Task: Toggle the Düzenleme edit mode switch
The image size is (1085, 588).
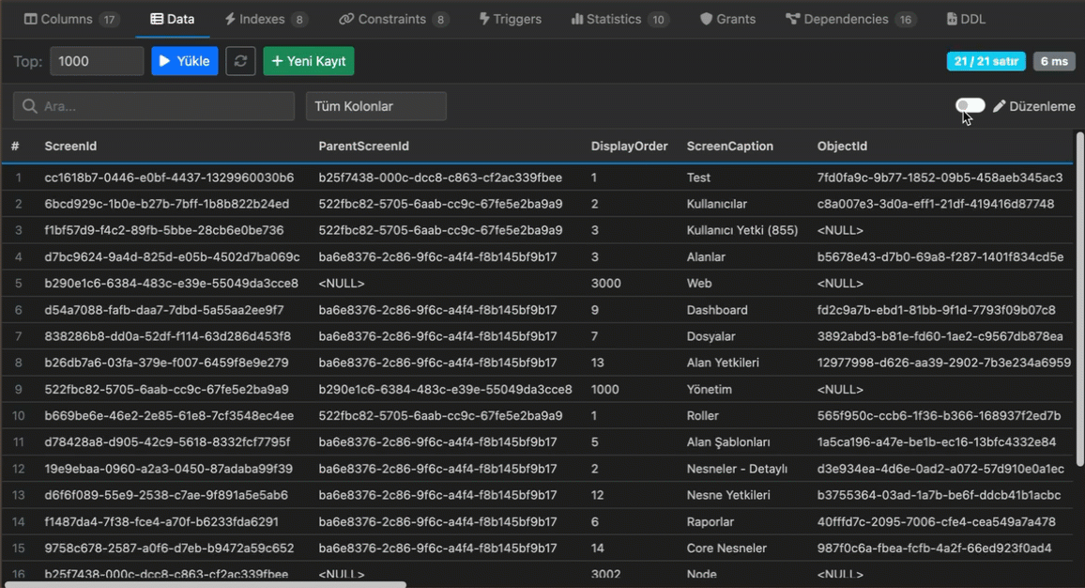Action: tap(970, 106)
